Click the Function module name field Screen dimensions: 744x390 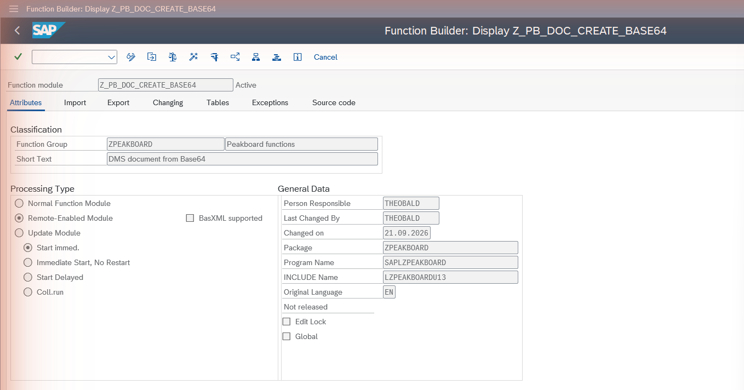pos(165,85)
